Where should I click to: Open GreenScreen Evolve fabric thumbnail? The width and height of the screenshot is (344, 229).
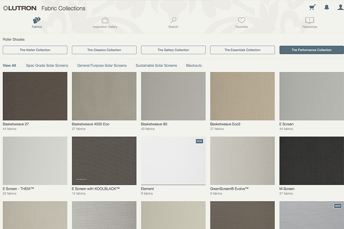pyautogui.click(x=242, y=161)
